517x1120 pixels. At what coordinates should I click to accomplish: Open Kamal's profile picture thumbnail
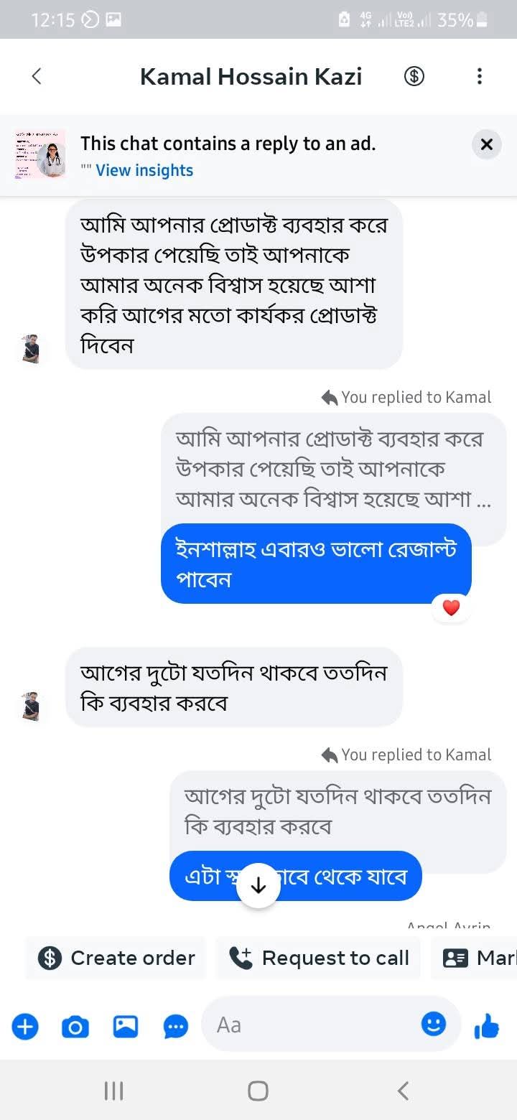[x=30, y=348]
